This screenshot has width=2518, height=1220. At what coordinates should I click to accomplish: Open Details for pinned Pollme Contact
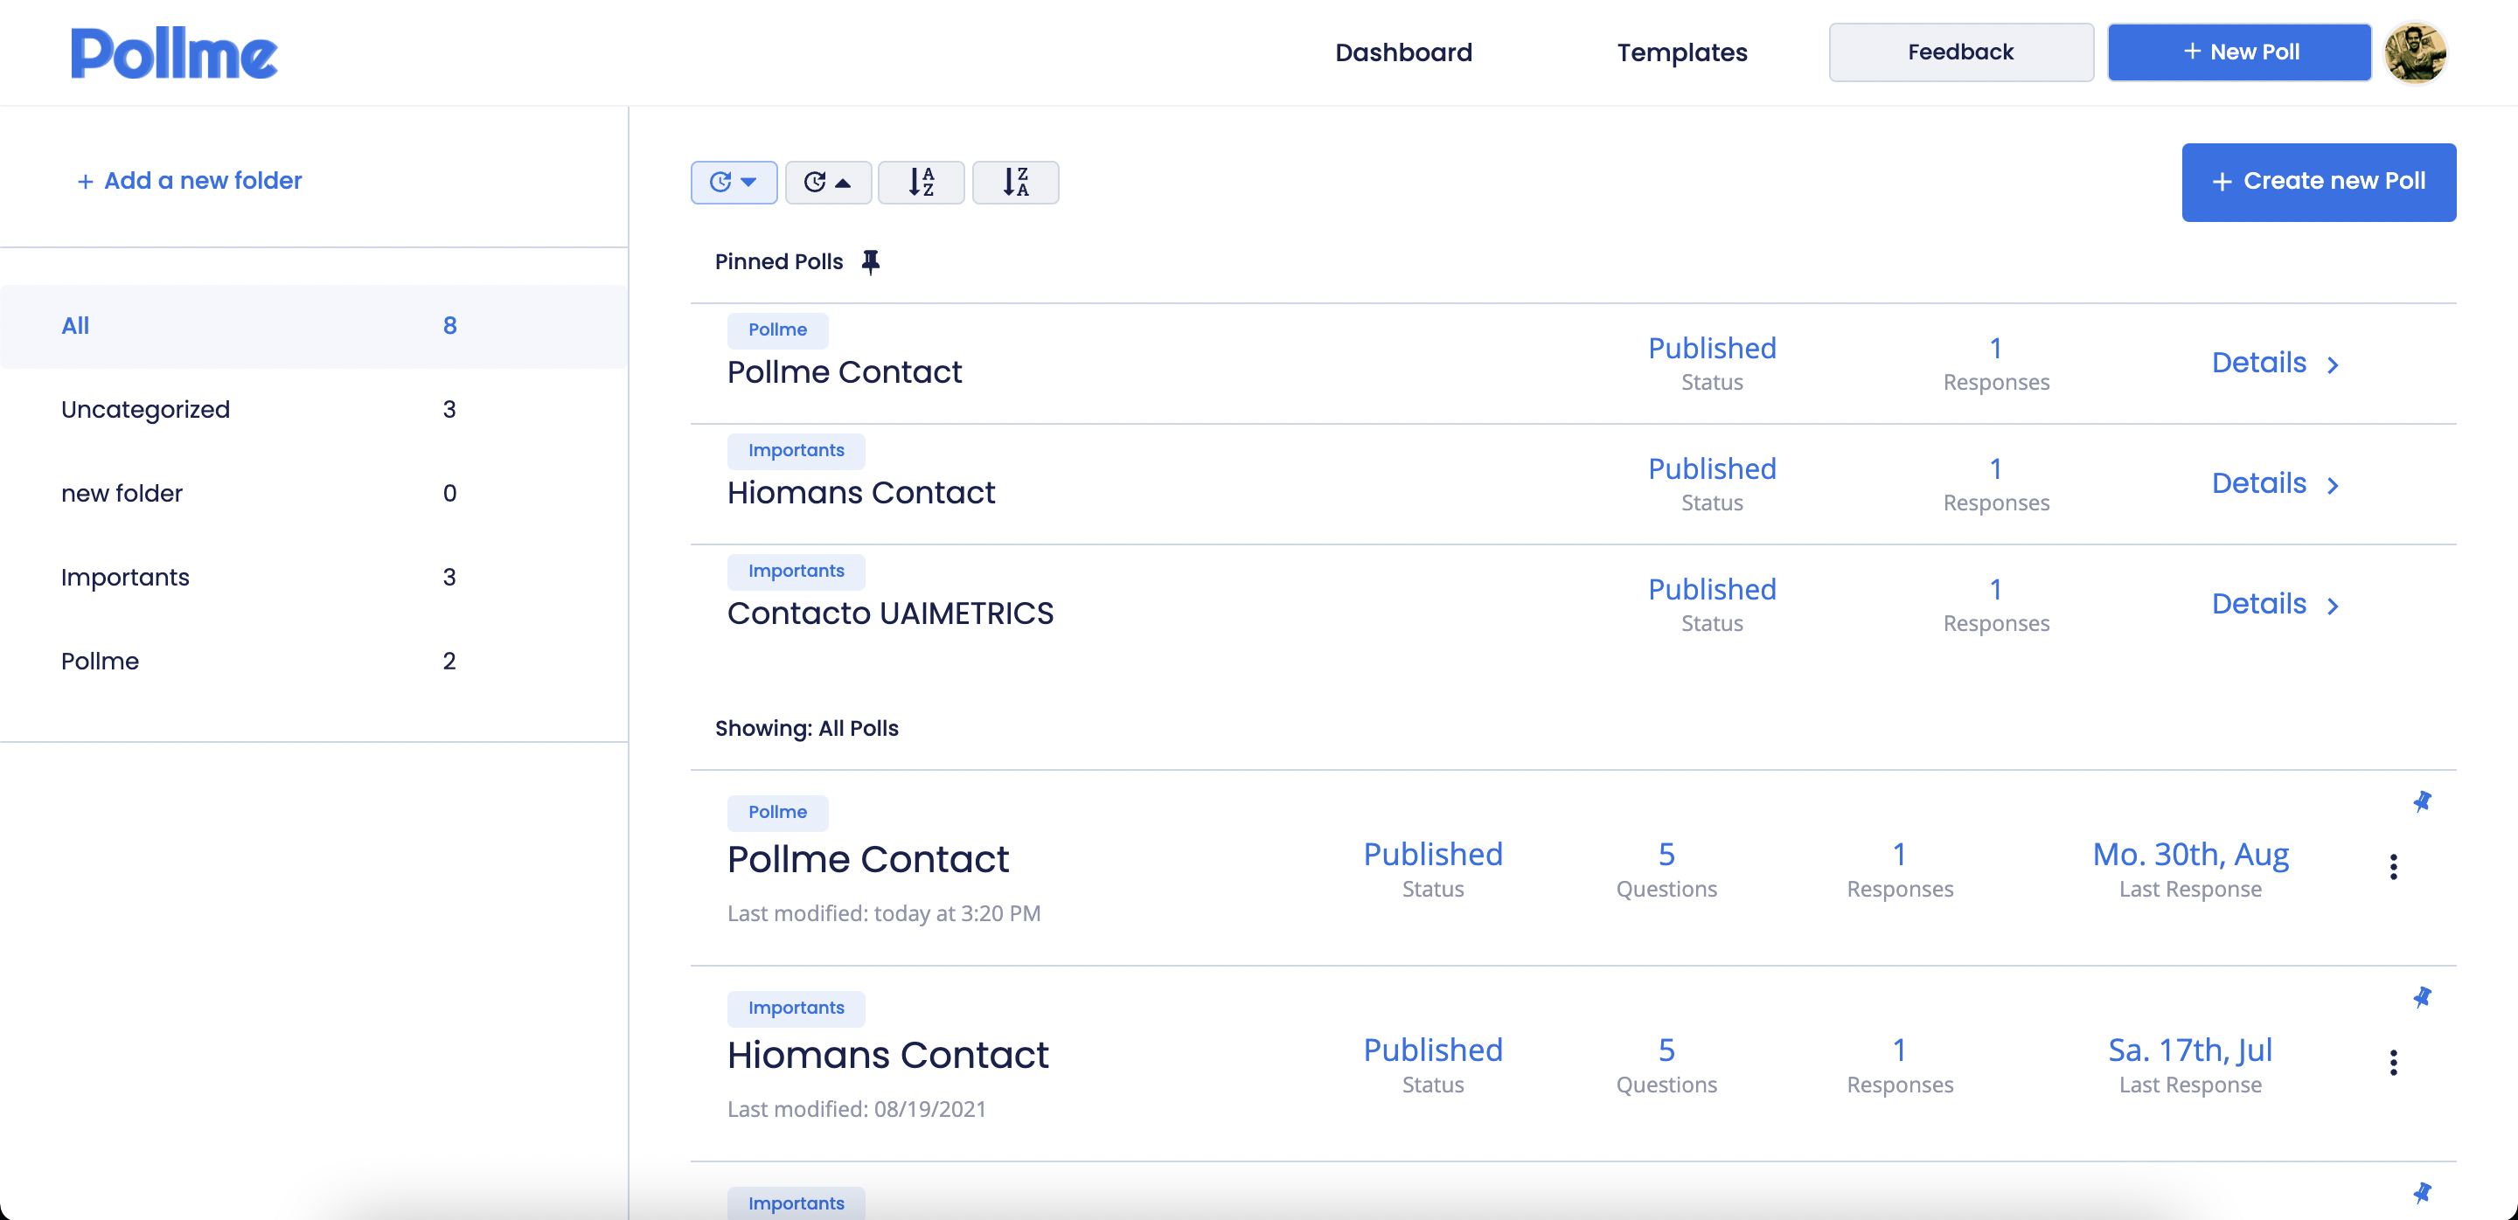pos(2275,364)
